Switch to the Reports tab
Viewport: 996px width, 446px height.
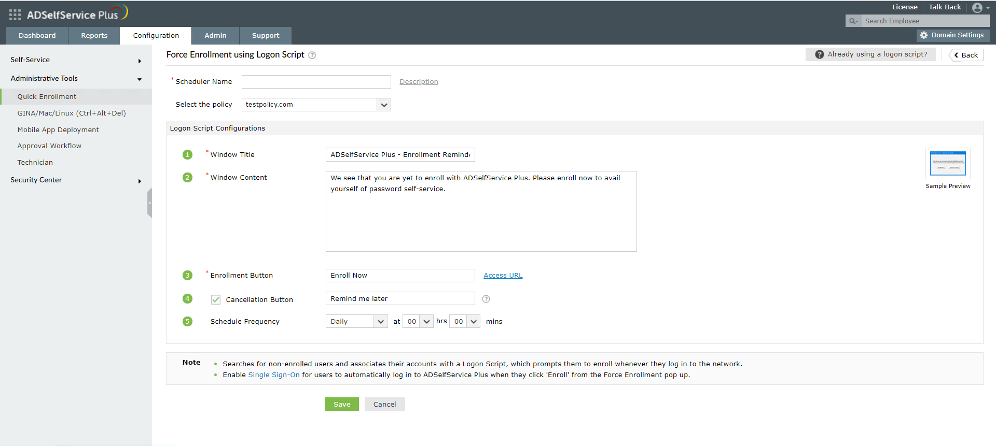point(94,36)
